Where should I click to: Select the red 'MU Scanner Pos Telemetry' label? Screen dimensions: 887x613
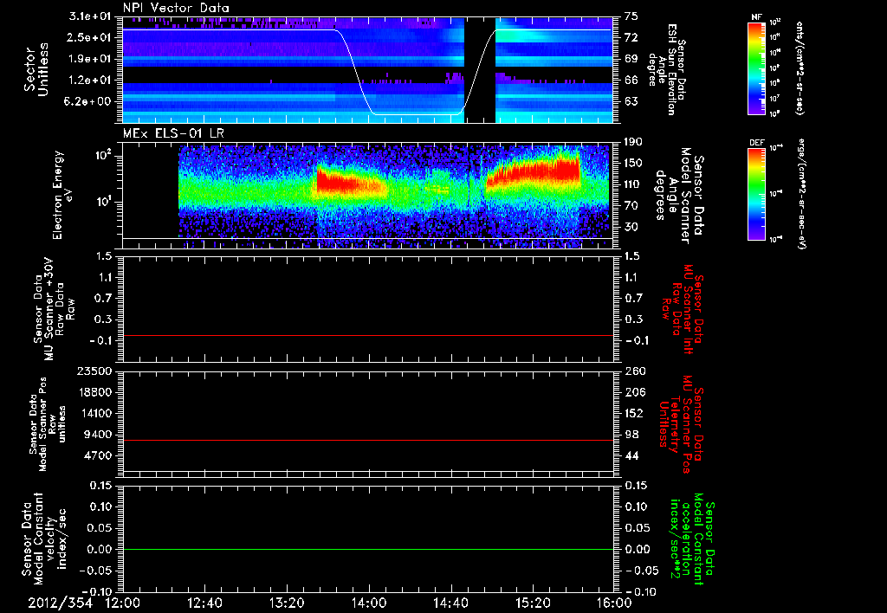pos(682,424)
